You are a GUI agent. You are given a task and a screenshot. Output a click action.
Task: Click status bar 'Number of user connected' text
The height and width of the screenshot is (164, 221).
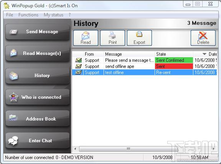point(49,158)
